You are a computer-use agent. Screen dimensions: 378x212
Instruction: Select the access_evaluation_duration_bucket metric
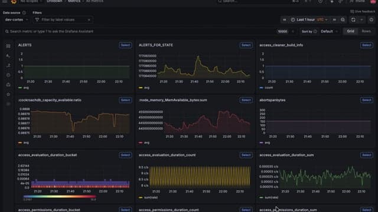(x=125, y=155)
